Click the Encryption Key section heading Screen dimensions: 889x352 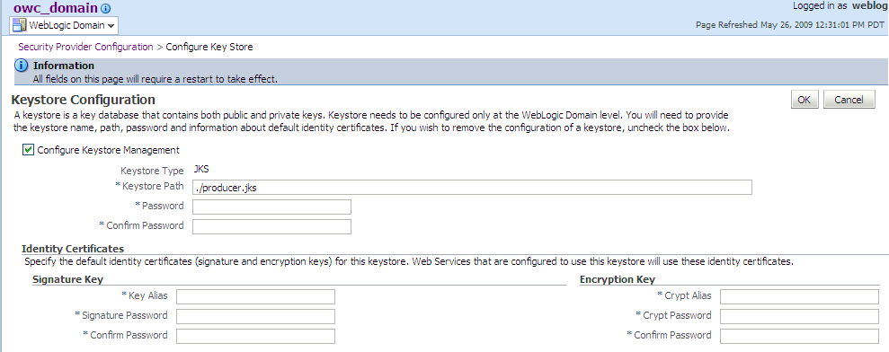618,279
